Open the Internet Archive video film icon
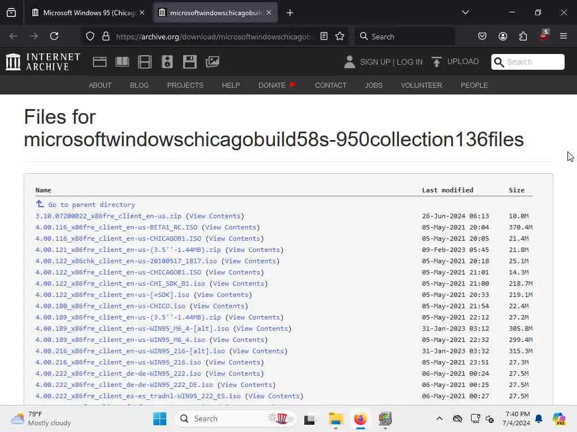This screenshot has height=432, width=577. point(145,62)
